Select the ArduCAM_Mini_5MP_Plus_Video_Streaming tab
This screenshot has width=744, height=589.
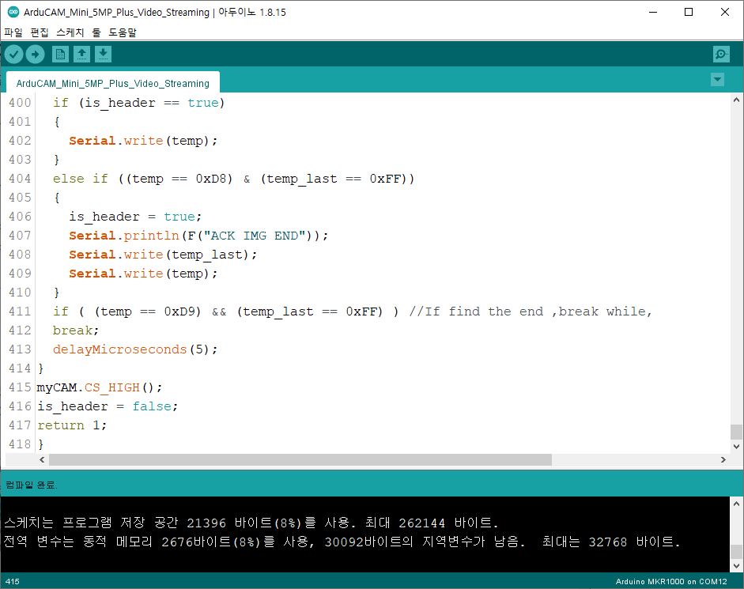click(x=113, y=83)
